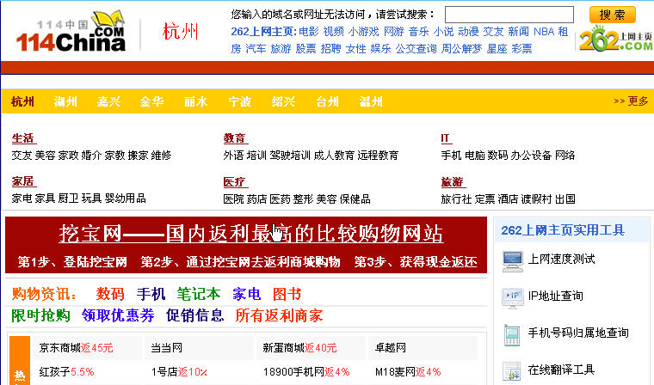
Task: Open the 旅游 category heading
Action: (x=452, y=182)
